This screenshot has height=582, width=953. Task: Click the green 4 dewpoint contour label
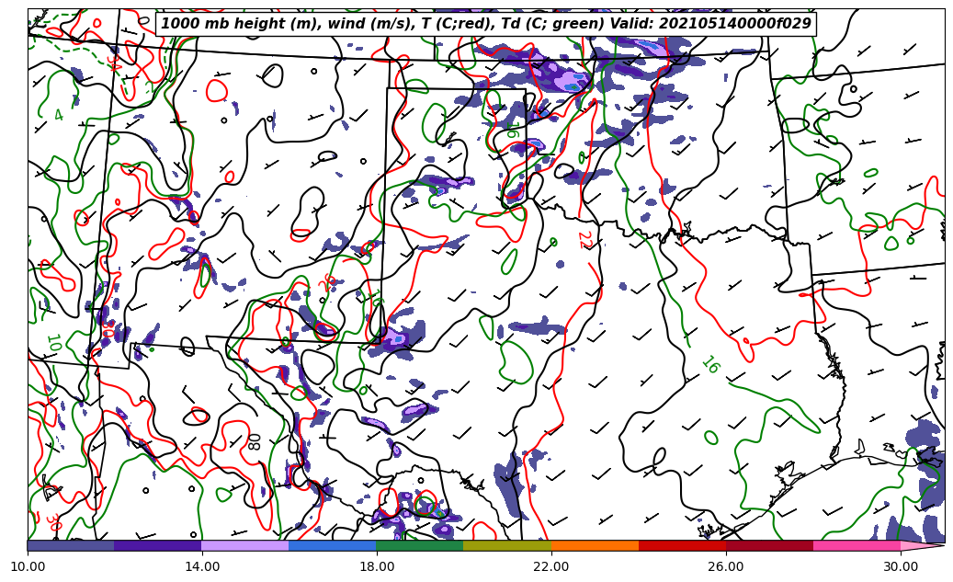click(59, 116)
